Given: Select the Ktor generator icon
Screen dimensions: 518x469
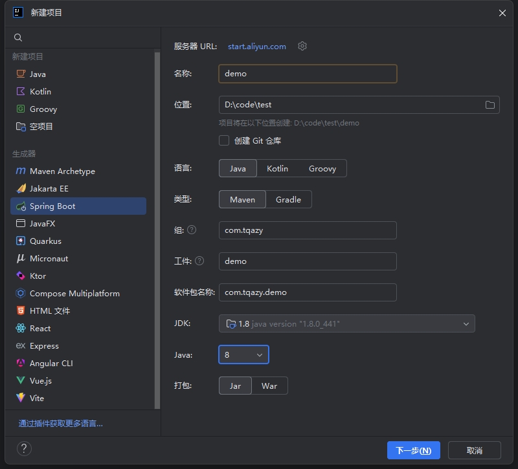Looking at the screenshot, I should pos(21,276).
